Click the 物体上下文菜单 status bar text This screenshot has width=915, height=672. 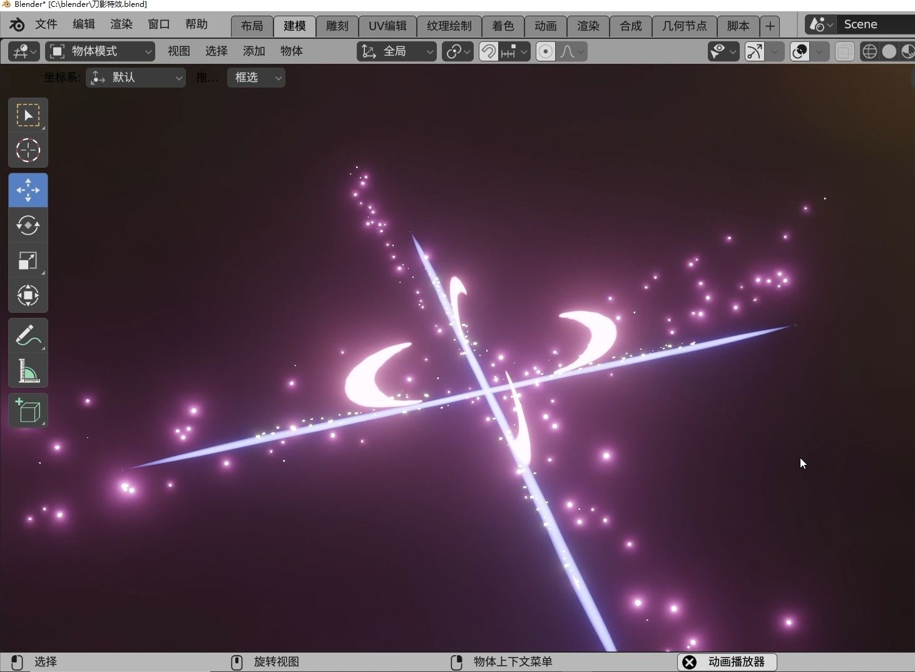point(513,662)
